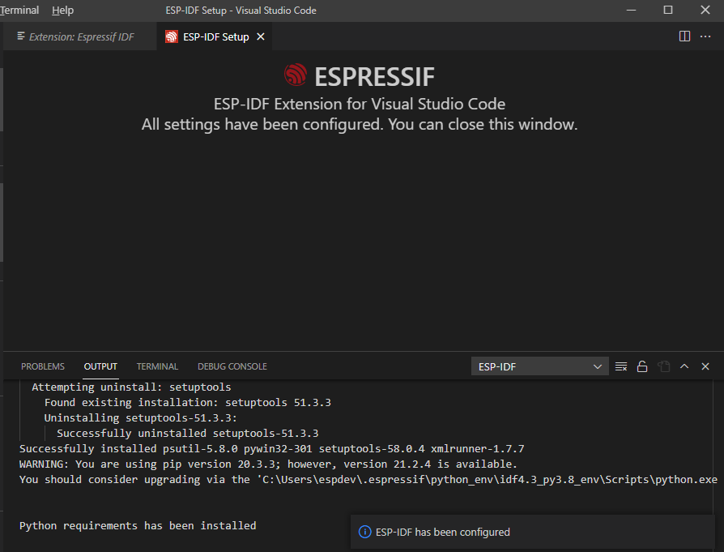The height and width of the screenshot is (552, 724).
Task: Click the Espressif logo on the setup page
Action: pos(296,76)
